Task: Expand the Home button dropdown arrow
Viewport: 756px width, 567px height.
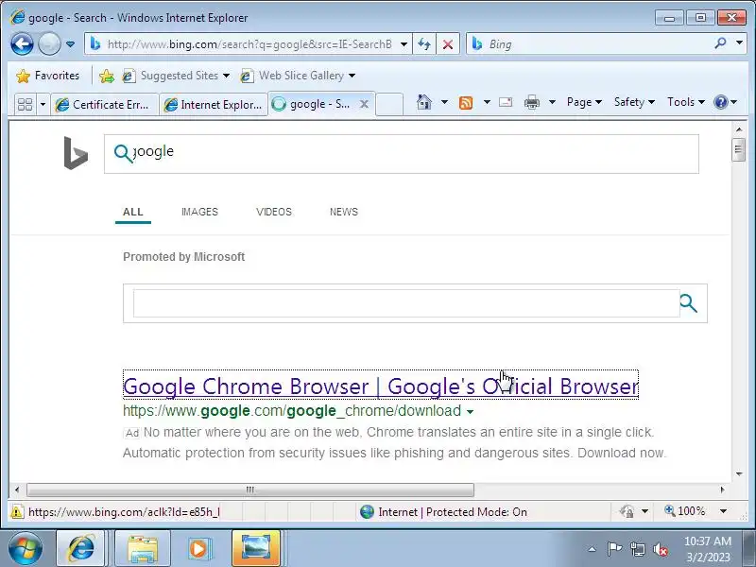Action: 444,102
